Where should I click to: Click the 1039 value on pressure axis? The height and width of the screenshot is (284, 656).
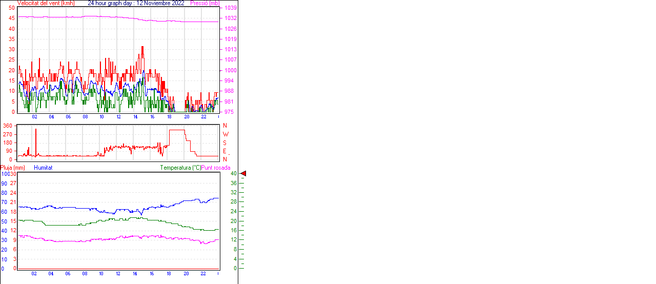[x=230, y=8]
